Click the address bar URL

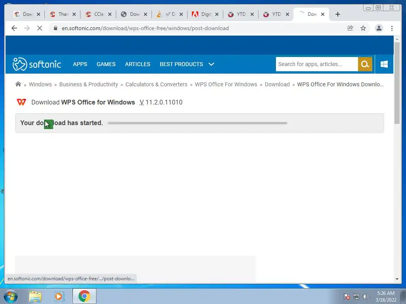click(145, 28)
